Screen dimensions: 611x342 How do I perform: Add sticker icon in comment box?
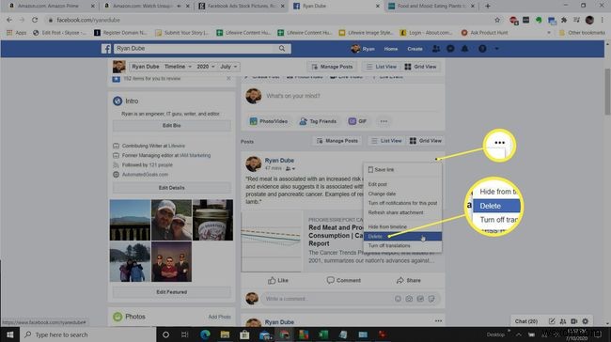(431, 299)
